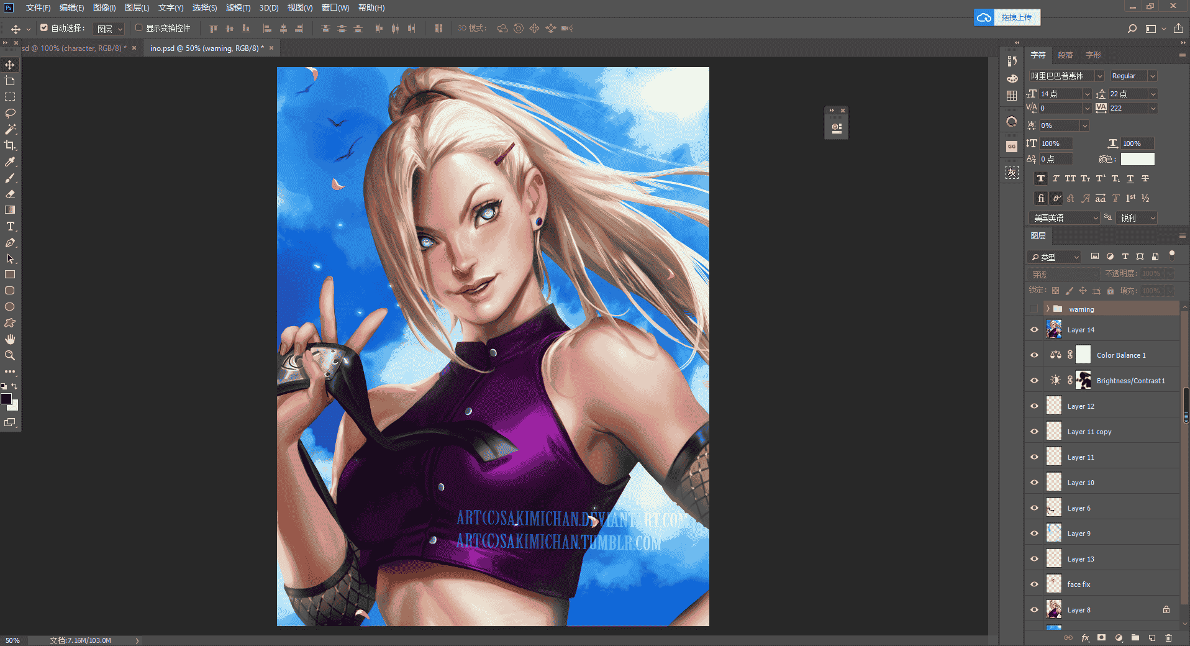Click the text color swatch
This screenshot has height=646, width=1190.
click(1138, 159)
